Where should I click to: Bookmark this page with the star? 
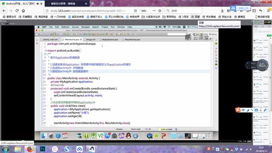160,11
